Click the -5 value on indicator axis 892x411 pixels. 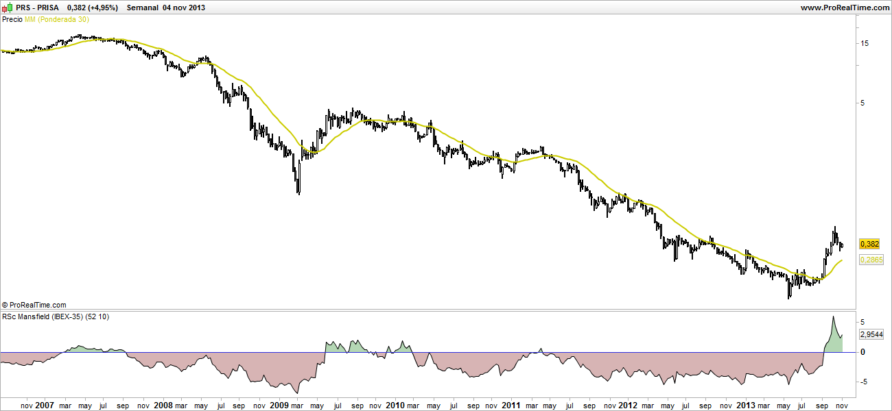865,382
